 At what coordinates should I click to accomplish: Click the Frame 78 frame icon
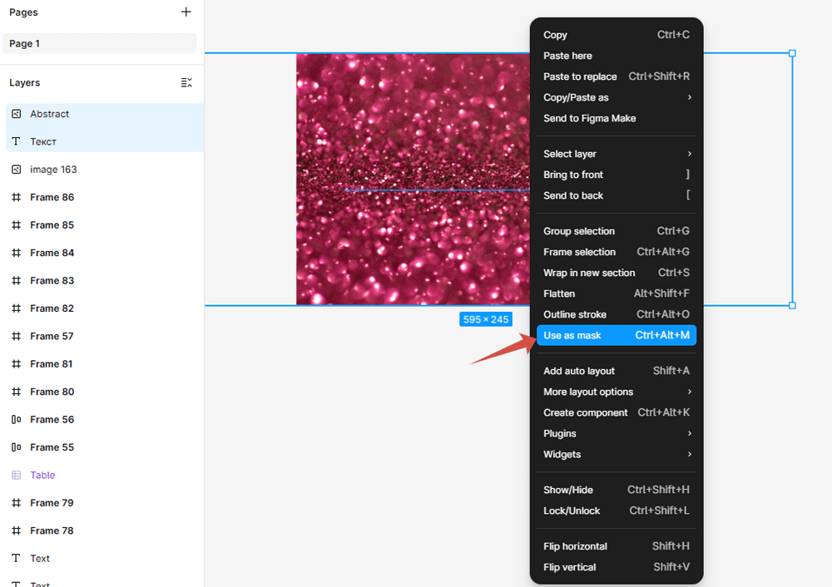pyautogui.click(x=17, y=530)
